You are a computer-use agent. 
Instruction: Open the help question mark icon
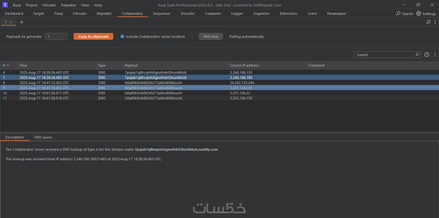tap(427, 55)
